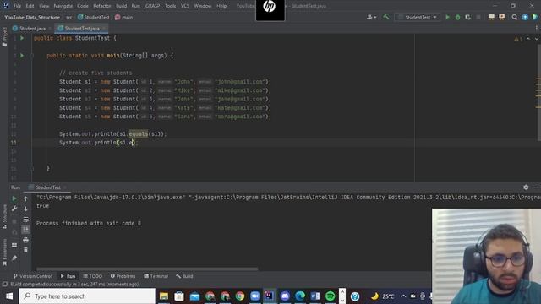This screenshot has height=304, width=541.
Task: Open StudentTest run configuration dropdown
Action: (417, 17)
